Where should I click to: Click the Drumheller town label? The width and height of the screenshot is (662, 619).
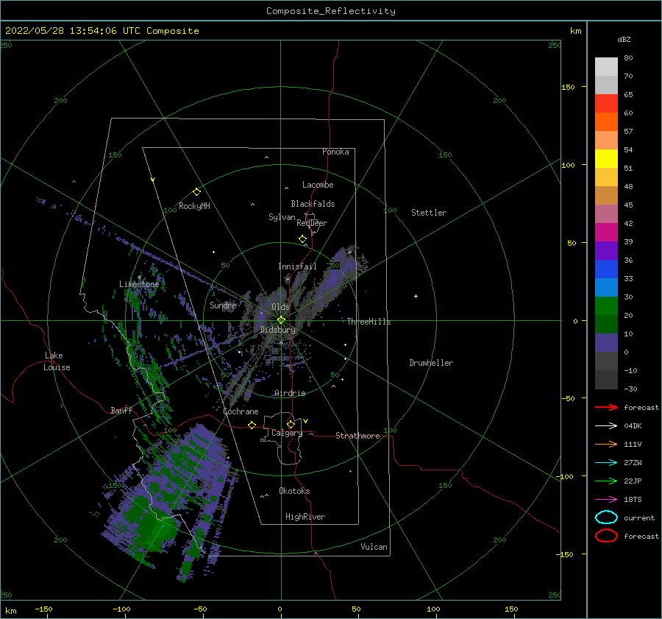pyautogui.click(x=431, y=363)
